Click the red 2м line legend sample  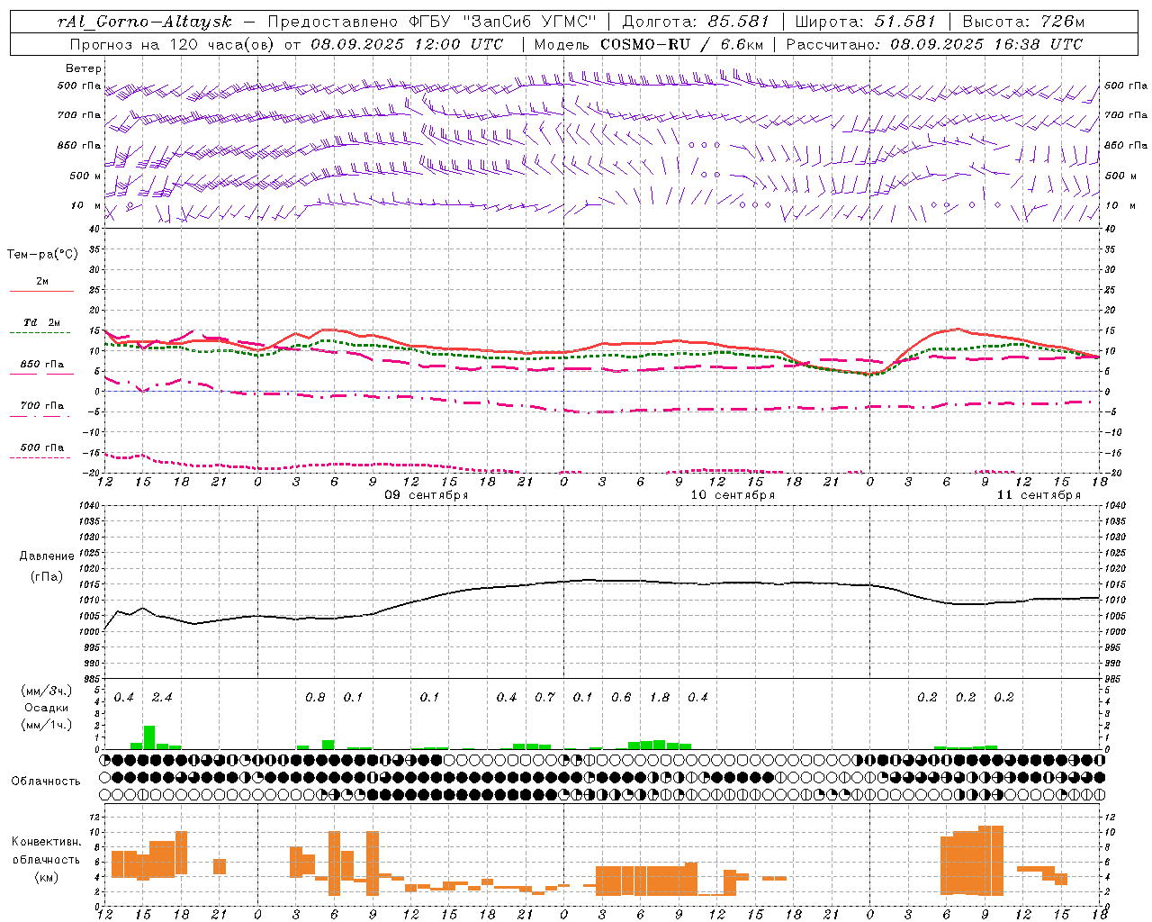tap(41, 292)
